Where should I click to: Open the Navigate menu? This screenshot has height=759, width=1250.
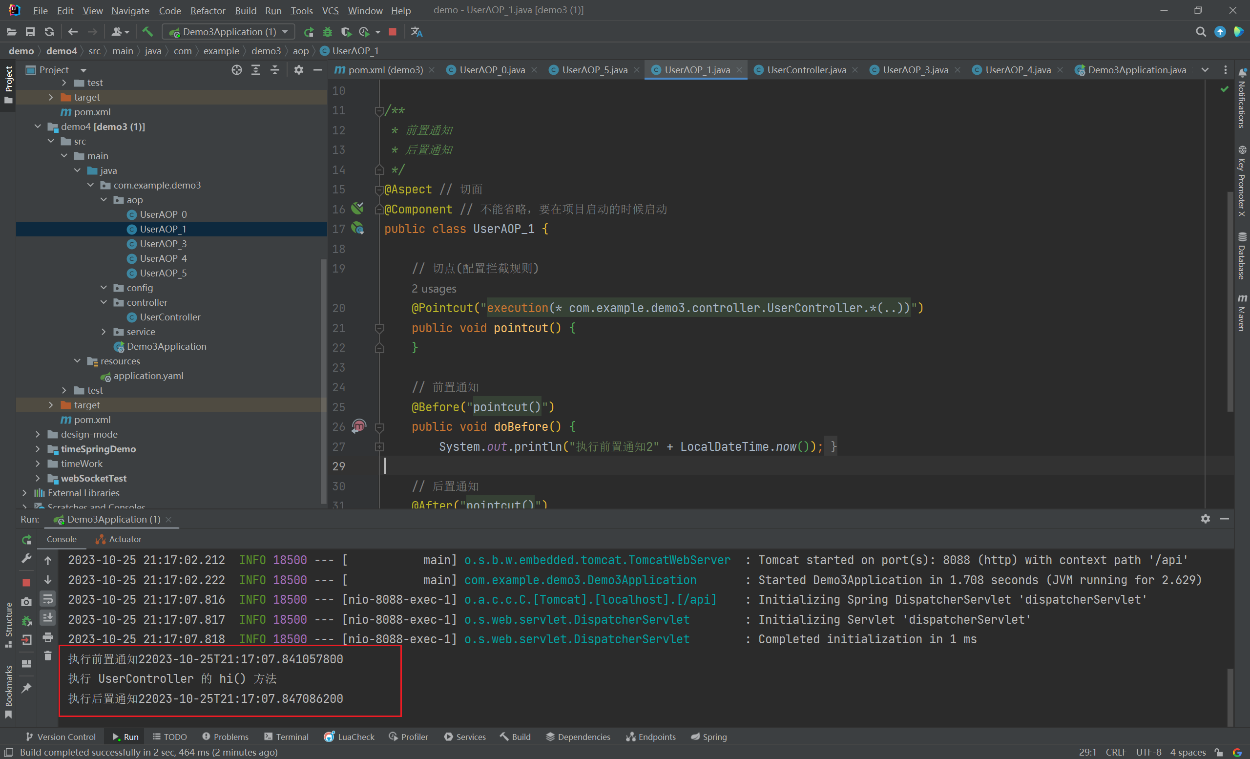130,11
